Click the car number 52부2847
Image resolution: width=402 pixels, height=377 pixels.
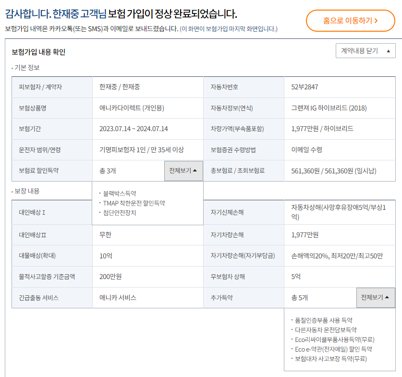click(x=305, y=87)
